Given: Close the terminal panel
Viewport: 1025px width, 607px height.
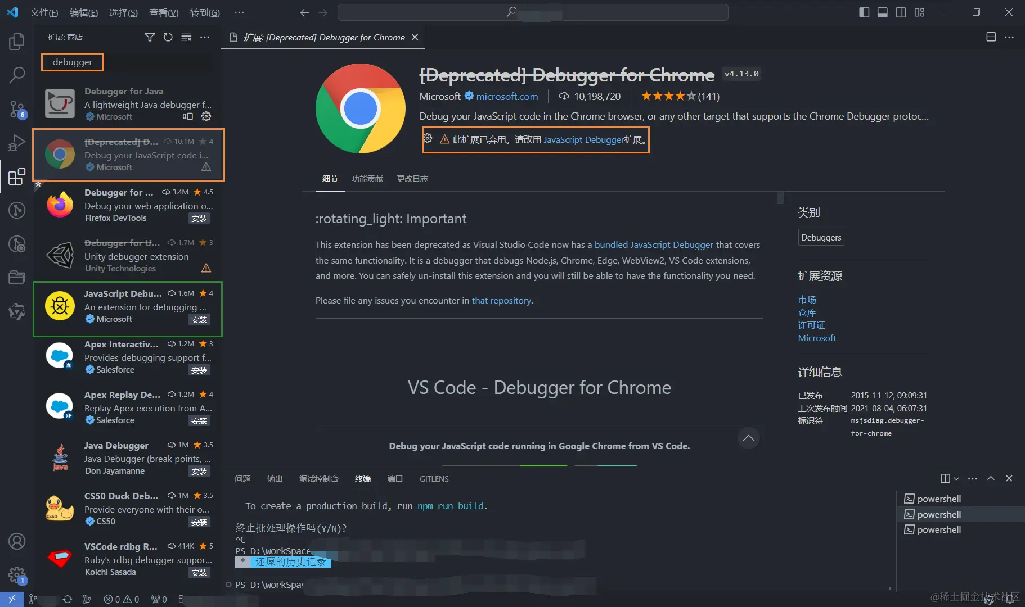Looking at the screenshot, I should (x=1009, y=478).
